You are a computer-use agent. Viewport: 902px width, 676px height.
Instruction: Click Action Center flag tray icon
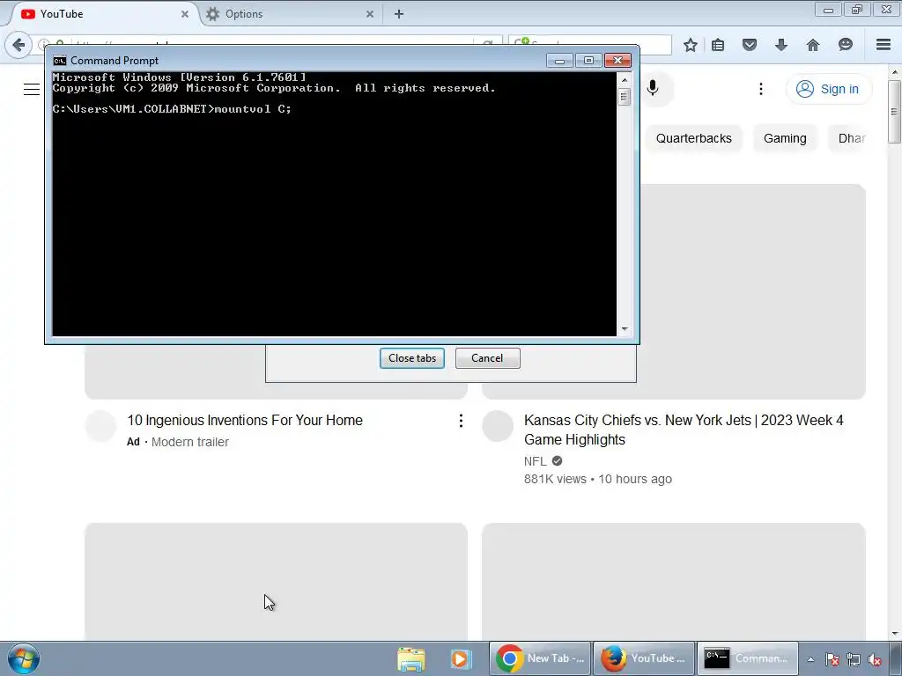[x=832, y=660]
